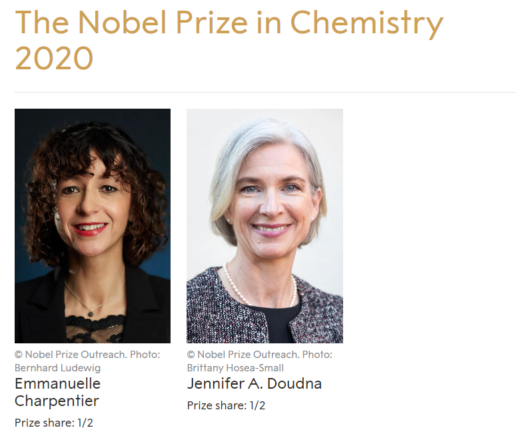Open the Emmanuelle Charpentier name link

coord(57,392)
